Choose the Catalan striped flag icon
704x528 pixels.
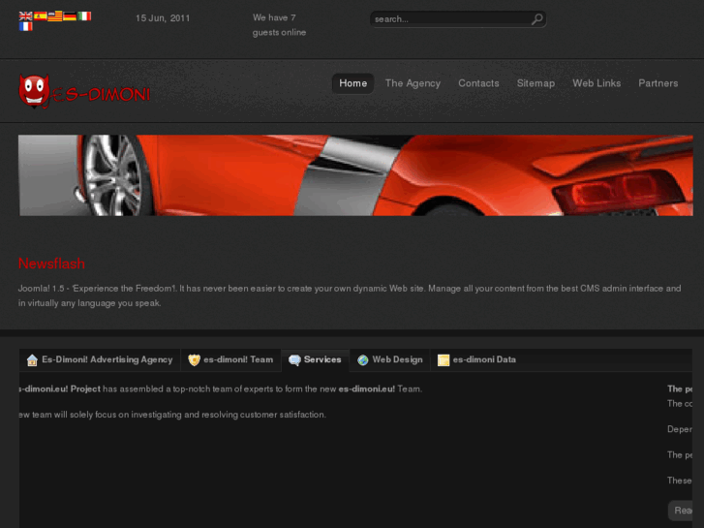tap(55, 16)
